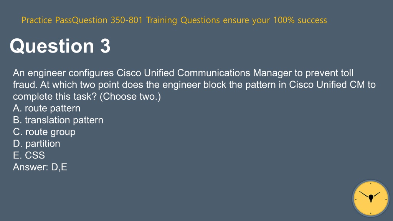The image size is (393, 221).
Task: Select answer option E. CSS
Action: pyautogui.click(x=29, y=155)
